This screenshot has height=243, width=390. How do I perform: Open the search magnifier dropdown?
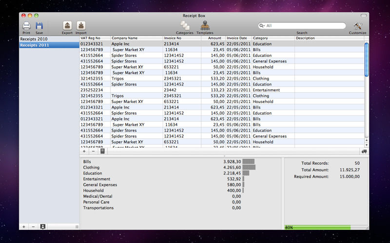point(262,26)
